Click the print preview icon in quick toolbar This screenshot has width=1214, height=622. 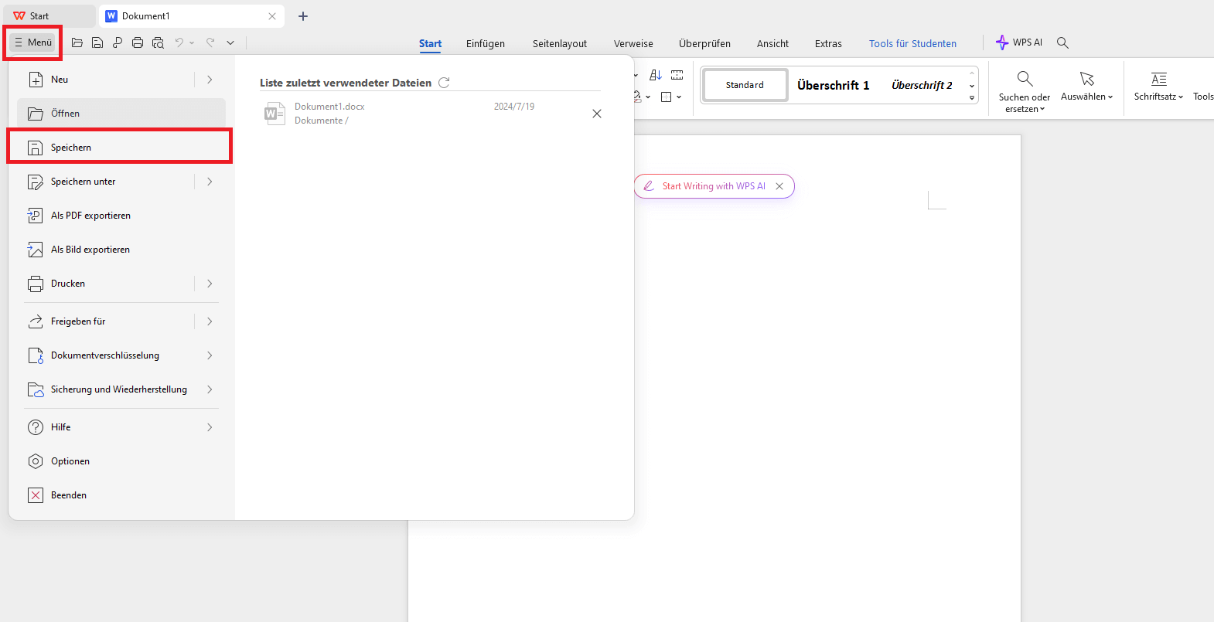(x=158, y=43)
